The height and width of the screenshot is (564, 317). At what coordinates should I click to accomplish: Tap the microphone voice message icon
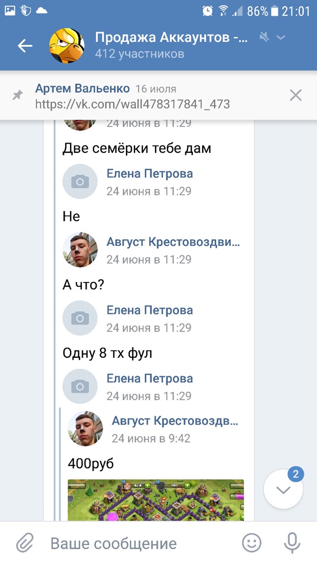point(291,543)
